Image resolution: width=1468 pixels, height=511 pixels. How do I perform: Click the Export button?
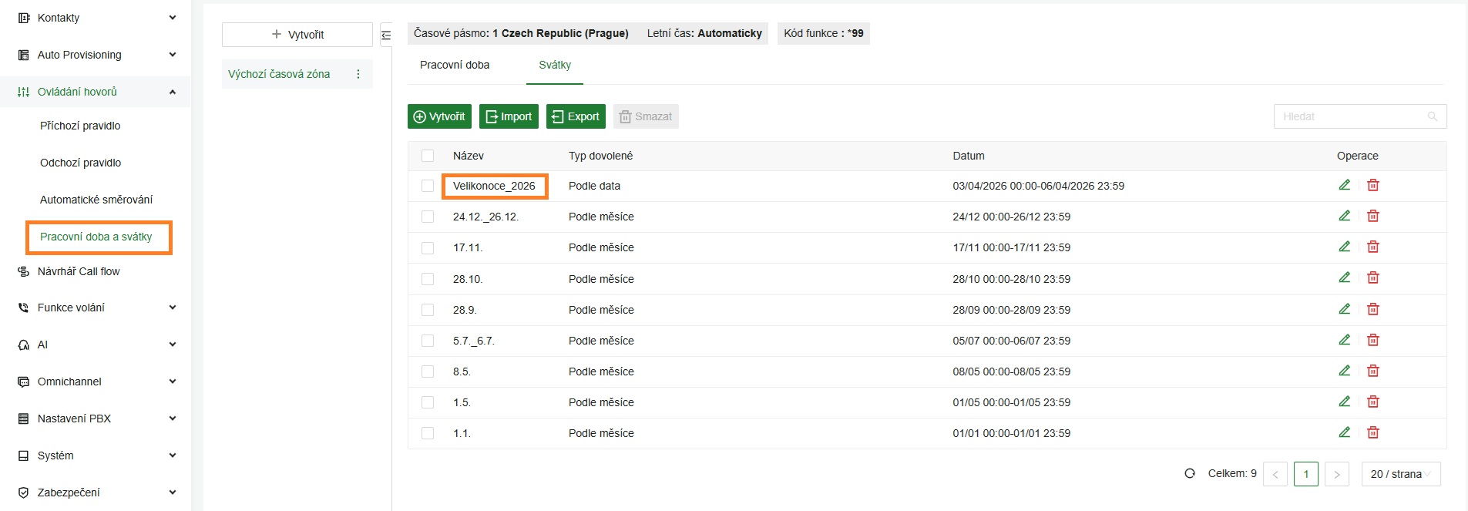pyautogui.click(x=576, y=116)
